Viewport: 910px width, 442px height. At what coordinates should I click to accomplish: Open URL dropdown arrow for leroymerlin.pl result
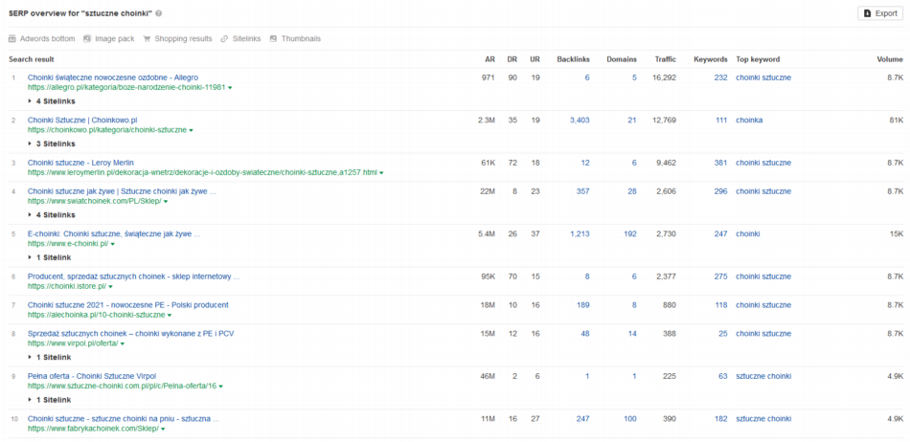(381, 173)
